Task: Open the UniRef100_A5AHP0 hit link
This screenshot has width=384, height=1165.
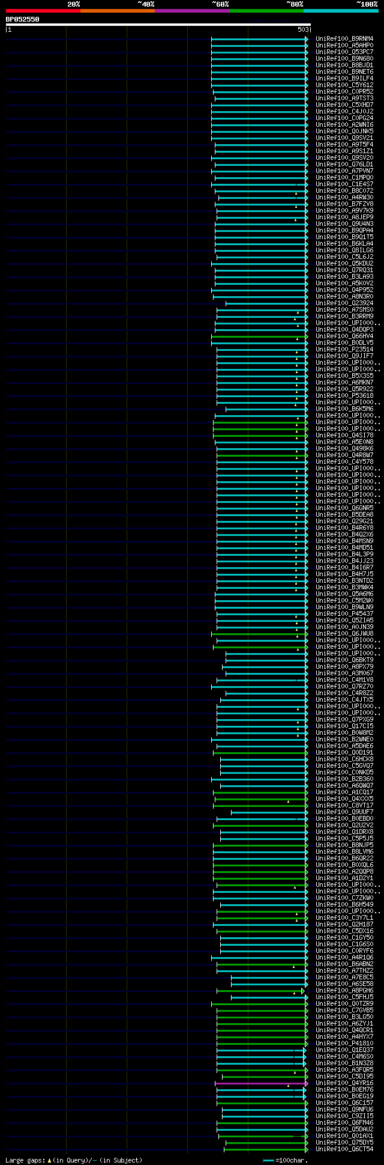Action: (344, 46)
